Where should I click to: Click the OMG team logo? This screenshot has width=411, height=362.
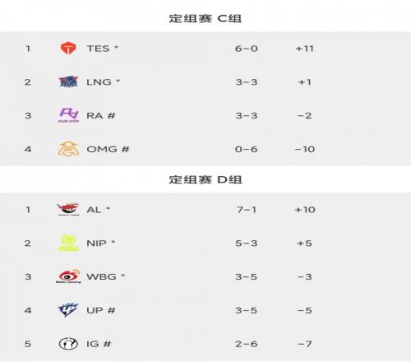click(68, 149)
